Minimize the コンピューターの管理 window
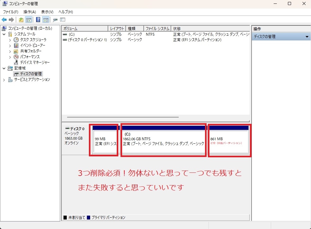Viewport: 311px width, 229px height. pyautogui.click(x=275, y=3)
